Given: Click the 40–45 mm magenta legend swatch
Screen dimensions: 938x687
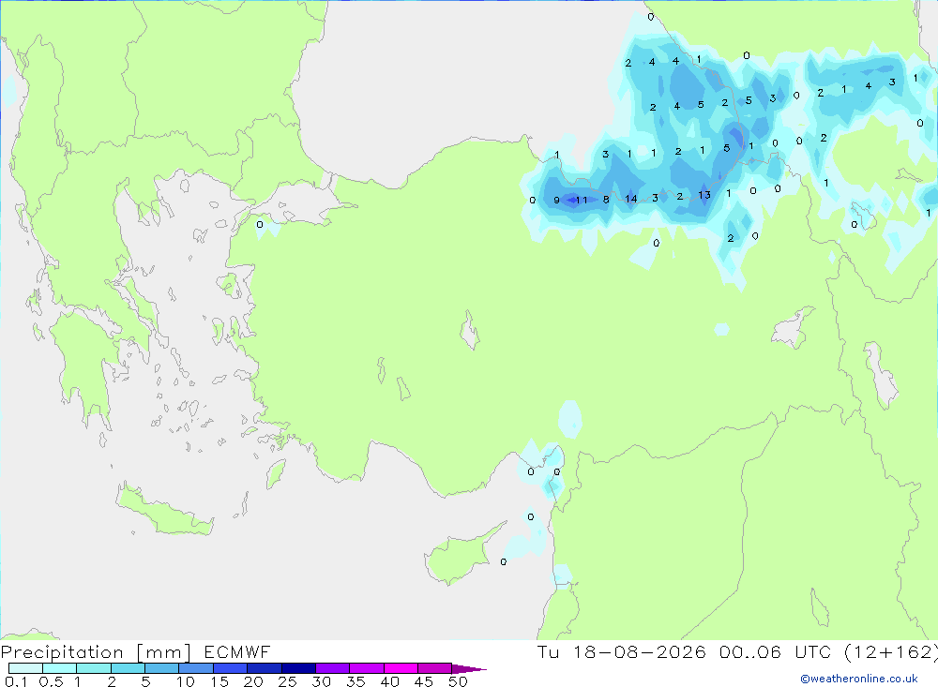Looking at the screenshot, I should point(401,668).
